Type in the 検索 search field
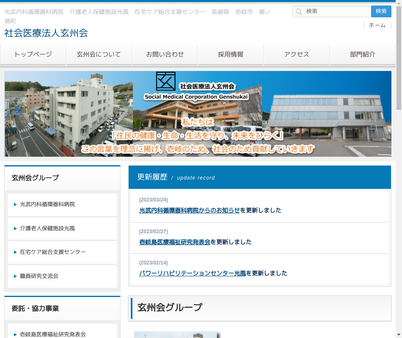This screenshot has height=338, width=402. click(336, 11)
